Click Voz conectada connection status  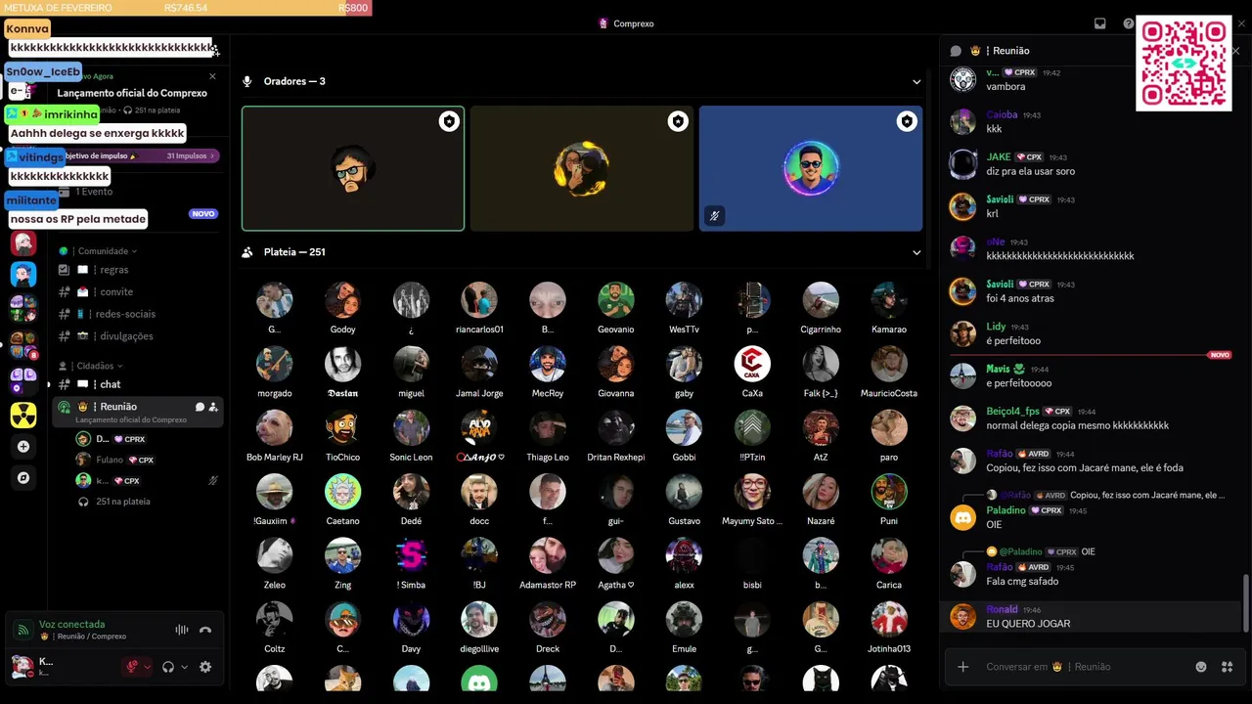pyautogui.click(x=71, y=624)
